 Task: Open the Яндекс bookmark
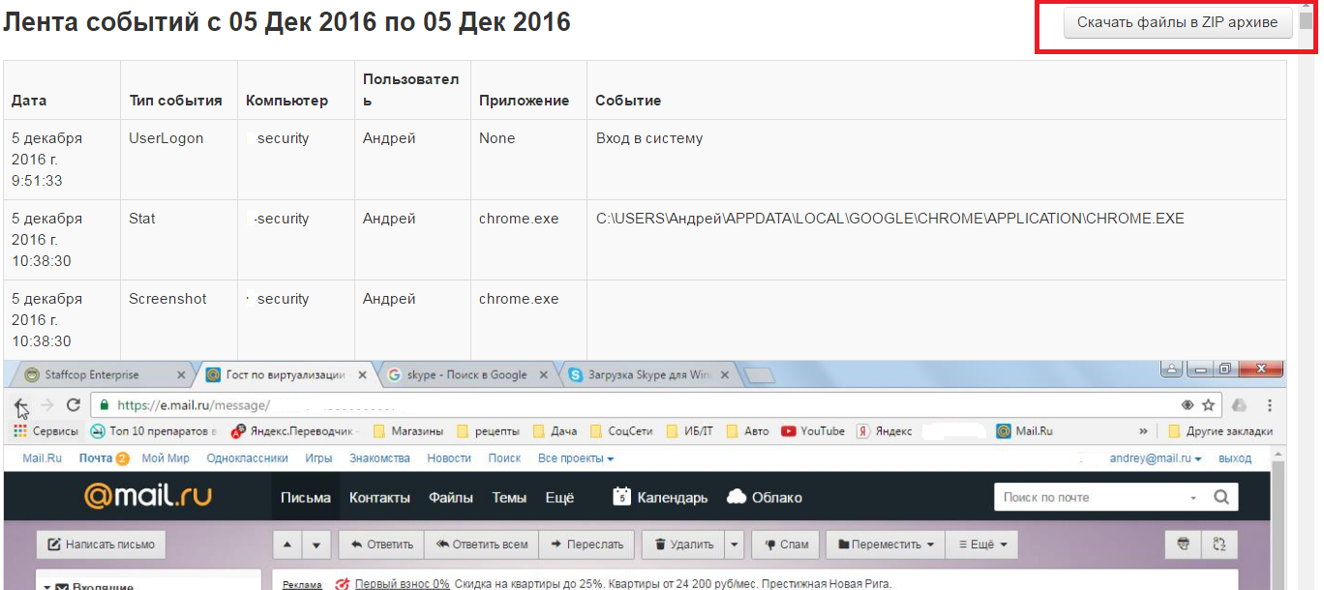click(884, 431)
